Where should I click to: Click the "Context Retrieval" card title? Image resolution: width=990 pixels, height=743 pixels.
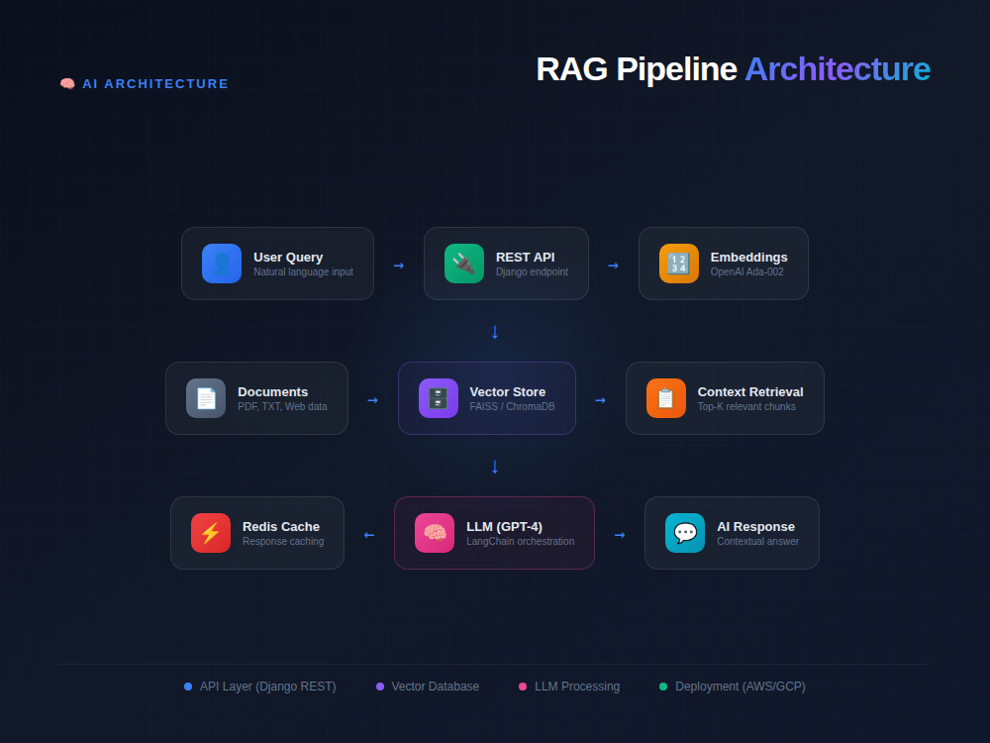point(750,391)
